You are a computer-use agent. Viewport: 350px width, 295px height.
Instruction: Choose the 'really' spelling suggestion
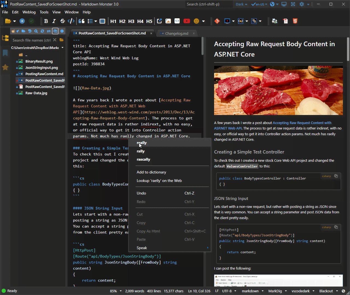142,143
